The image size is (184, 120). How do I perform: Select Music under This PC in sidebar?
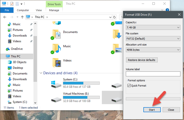16,85
